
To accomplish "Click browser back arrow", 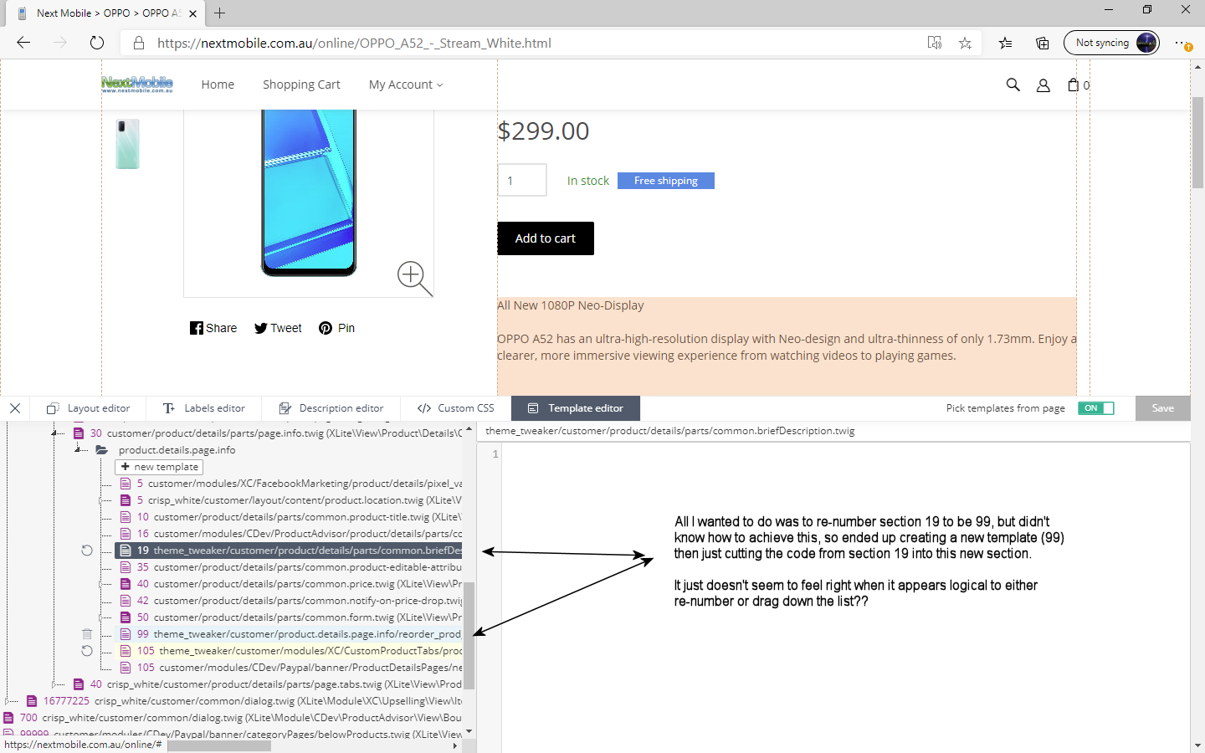I will [x=23, y=43].
